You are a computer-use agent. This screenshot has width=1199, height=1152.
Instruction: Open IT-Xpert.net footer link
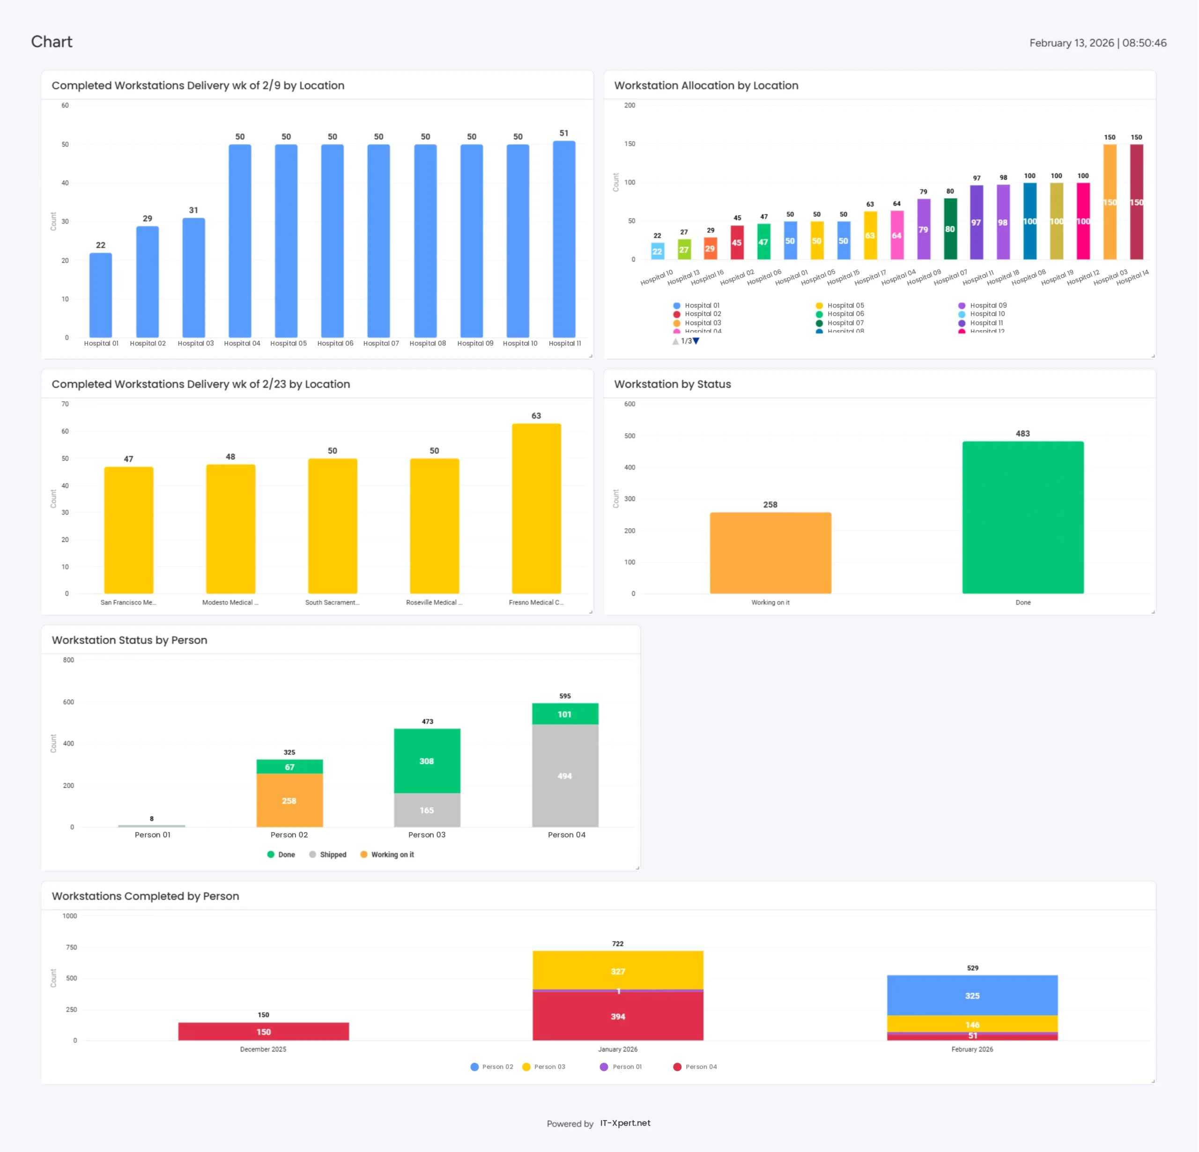(625, 1123)
